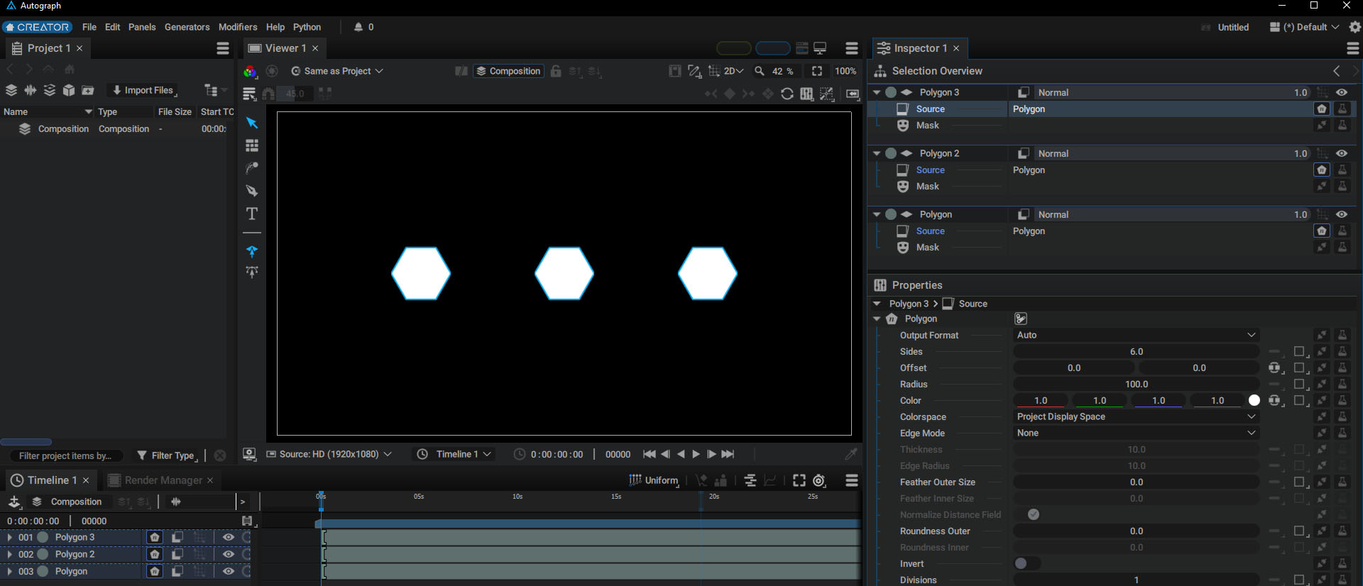
Task: Toggle Polygon visibility eye in Inspector
Action: click(1342, 214)
